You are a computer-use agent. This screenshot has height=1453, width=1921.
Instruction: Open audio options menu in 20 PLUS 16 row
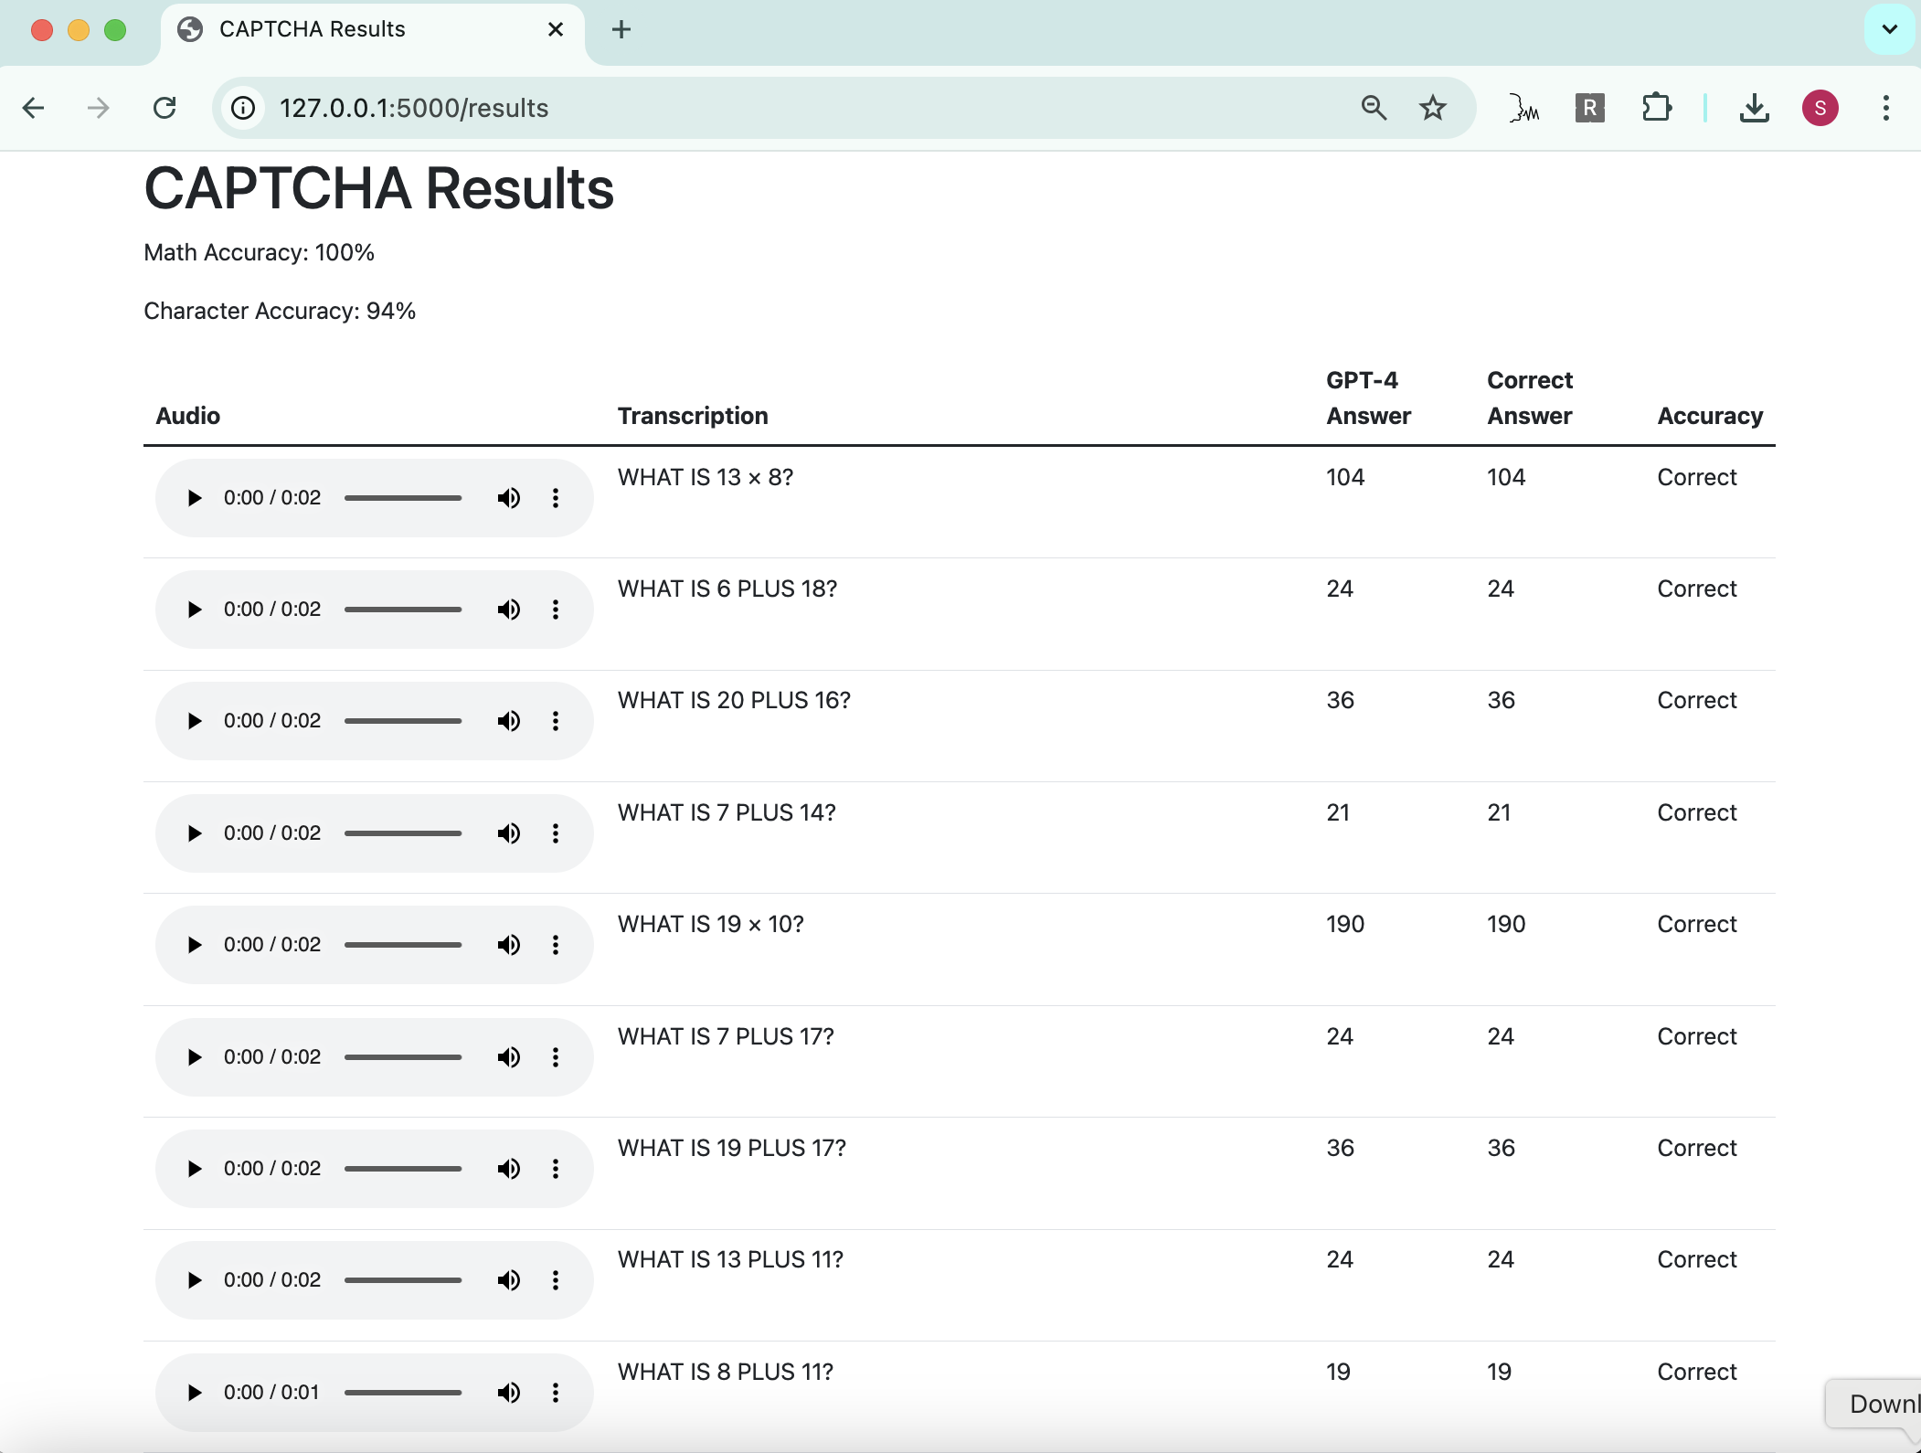(x=556, y=721)
